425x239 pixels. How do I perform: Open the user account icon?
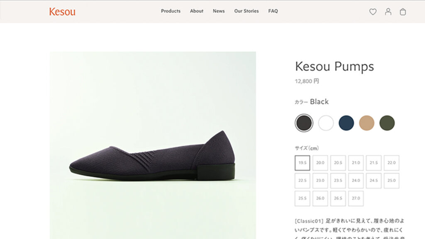(x=388, y=12)
